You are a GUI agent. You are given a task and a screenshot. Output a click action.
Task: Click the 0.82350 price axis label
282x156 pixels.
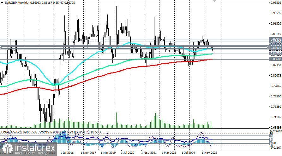coord(276,65)
